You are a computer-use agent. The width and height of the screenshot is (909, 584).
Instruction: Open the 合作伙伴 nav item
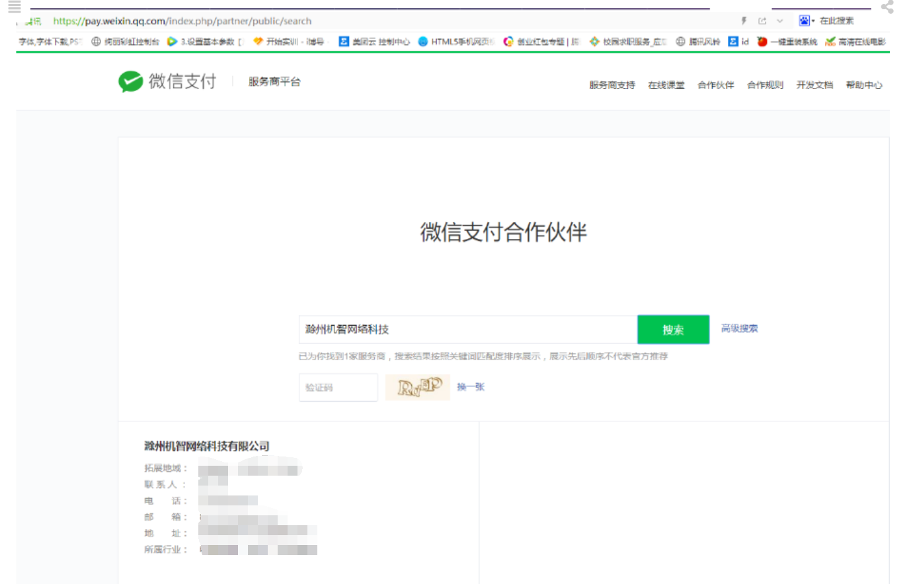[x=716, y=85]
